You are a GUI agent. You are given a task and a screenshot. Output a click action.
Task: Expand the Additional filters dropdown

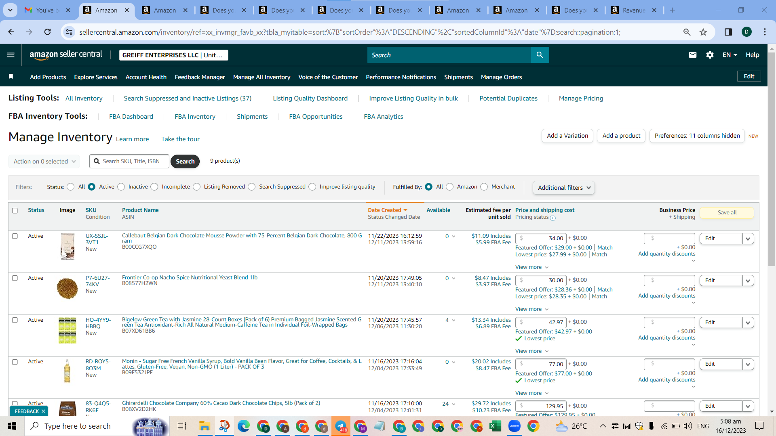[x=564, y=188]
